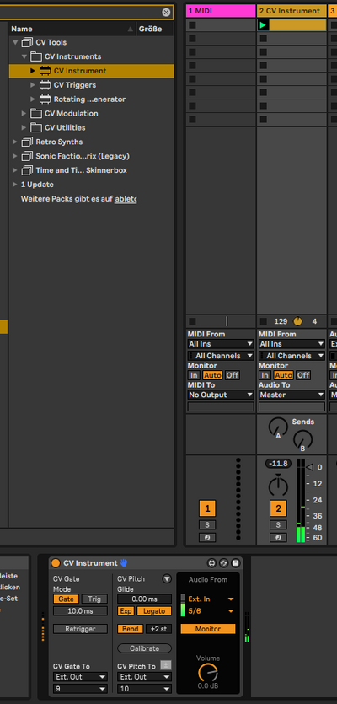Launch the clip in CV Instrument track
This screenshot has height=704, width=337.
264,25
